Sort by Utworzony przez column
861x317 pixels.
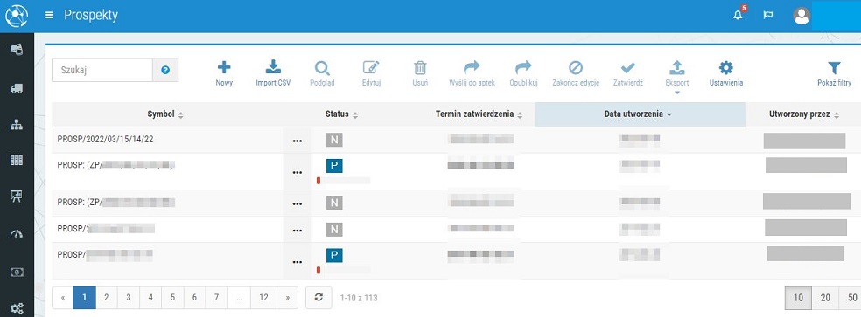(x=804, y=114)
